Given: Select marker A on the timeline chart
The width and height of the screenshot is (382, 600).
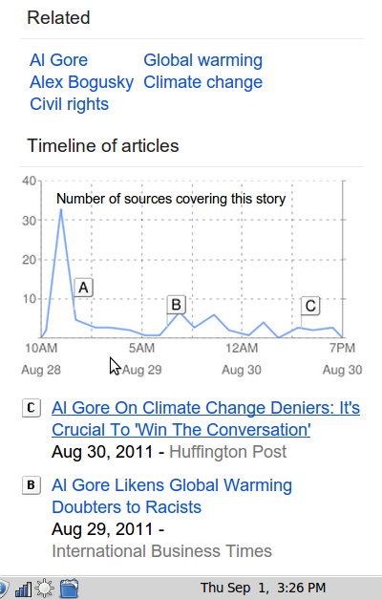Looking at the screenshot, I should 83,288.
